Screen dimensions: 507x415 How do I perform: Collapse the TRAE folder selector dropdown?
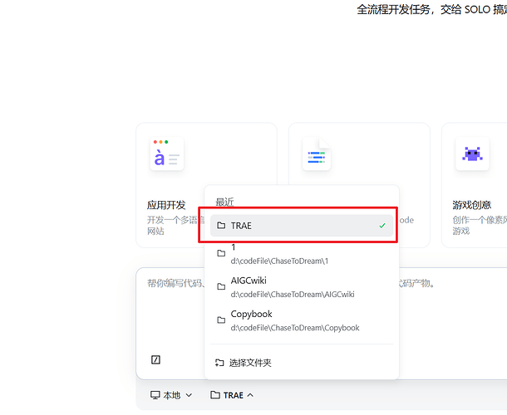(232, 395)
